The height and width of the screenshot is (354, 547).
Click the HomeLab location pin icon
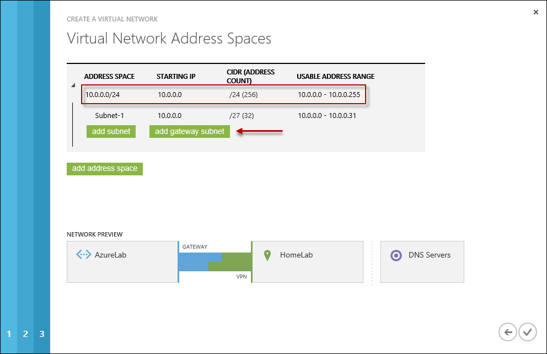click(x=267, y=255)
